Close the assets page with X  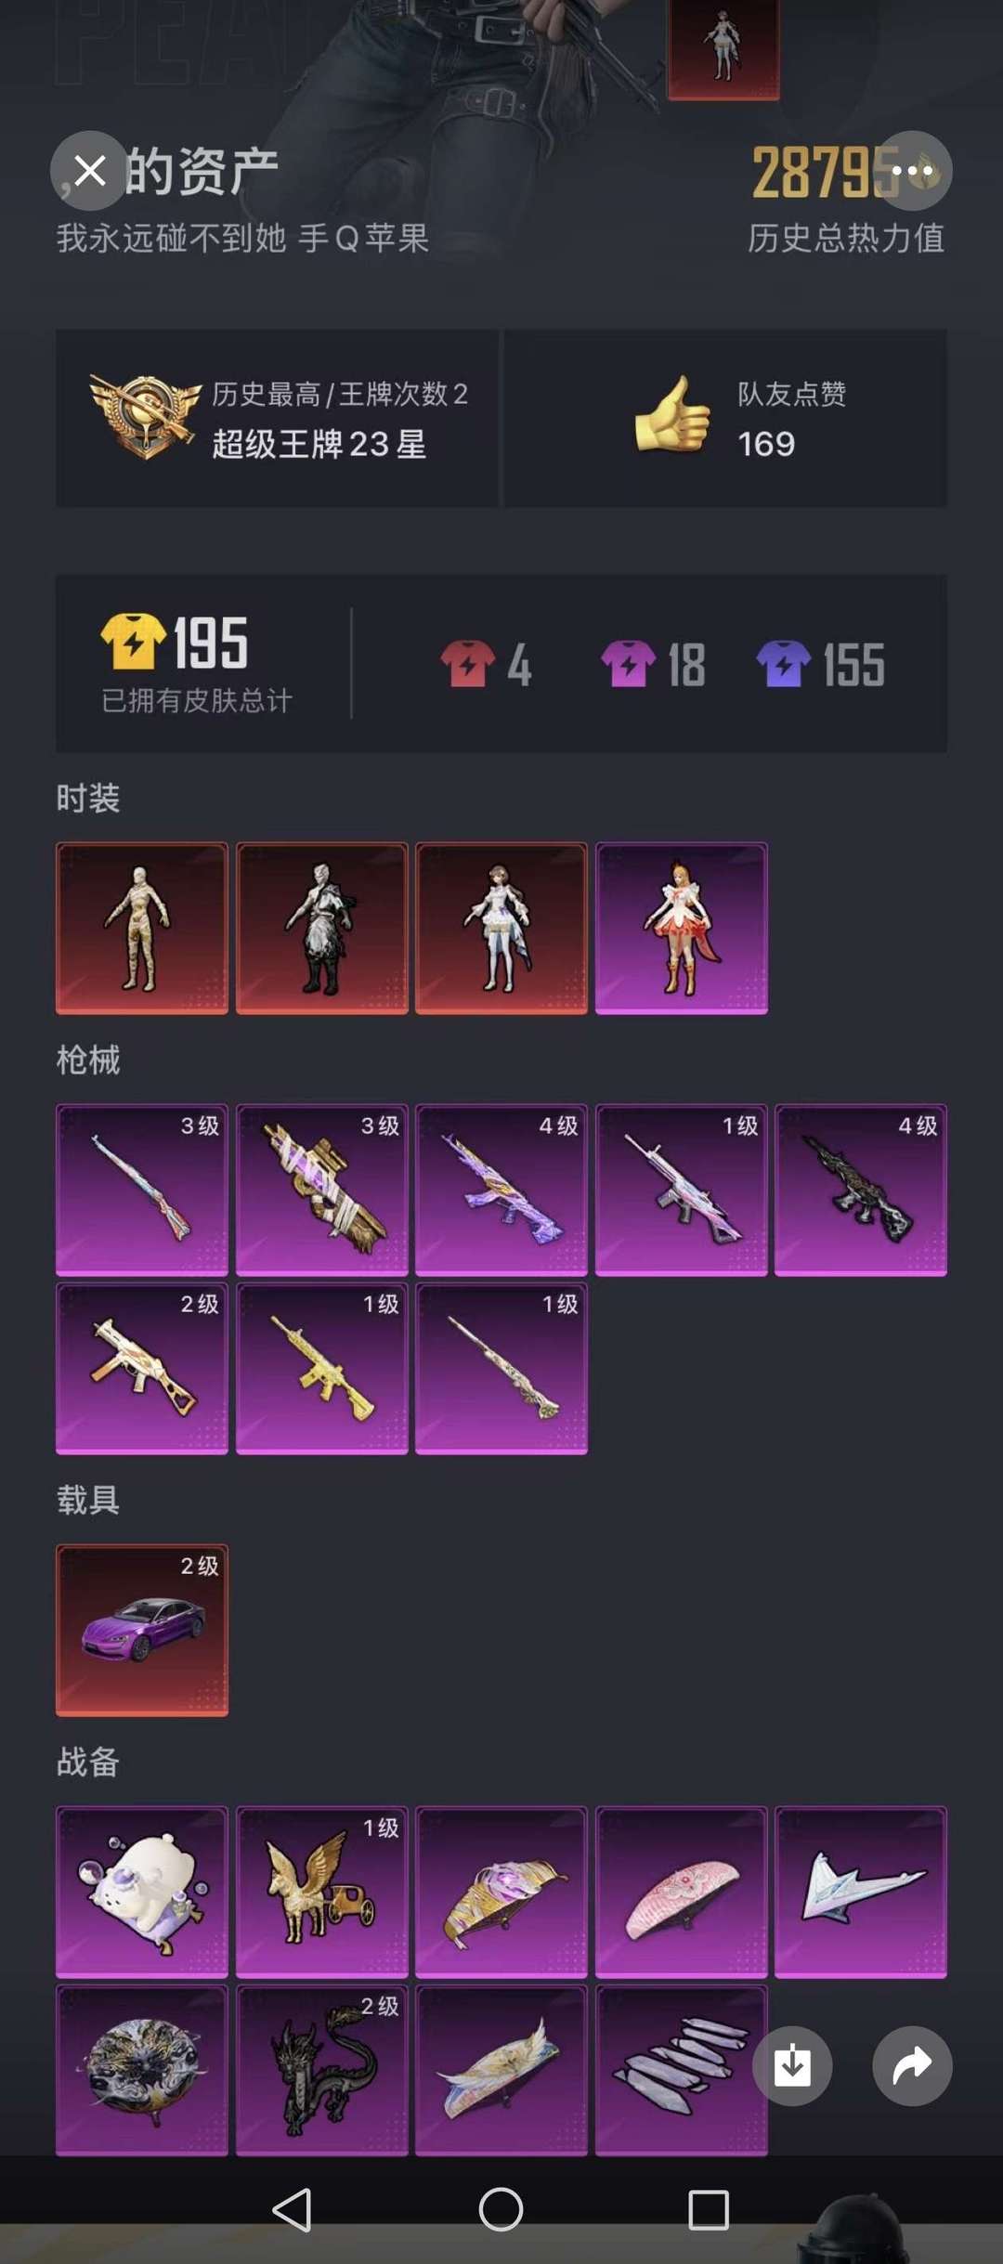(89, 171)
